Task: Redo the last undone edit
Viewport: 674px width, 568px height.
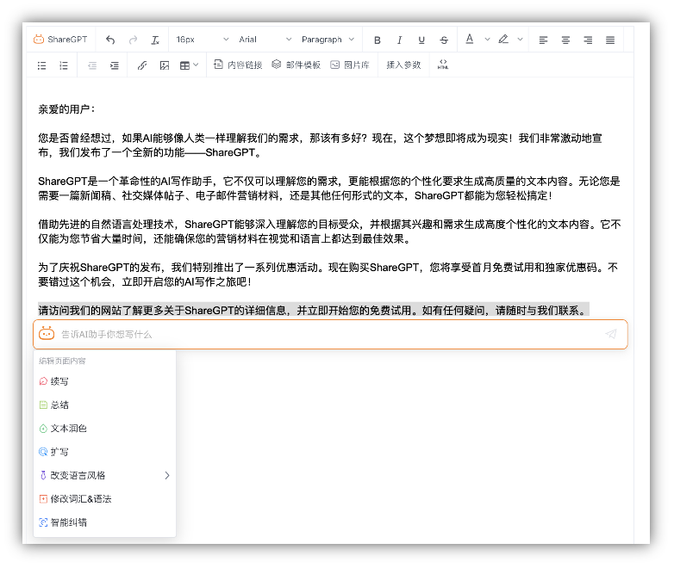Action: pyautogui.click(x=133, y=40)
